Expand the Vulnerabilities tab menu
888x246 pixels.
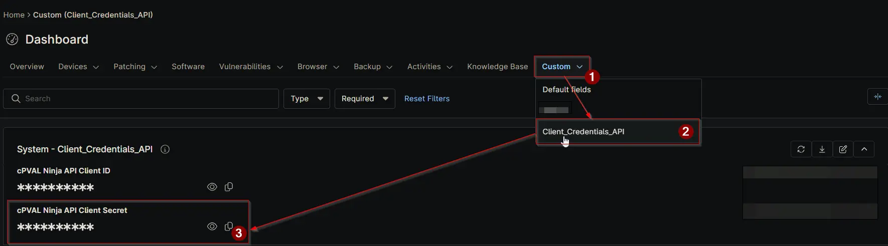coord(251,67)
